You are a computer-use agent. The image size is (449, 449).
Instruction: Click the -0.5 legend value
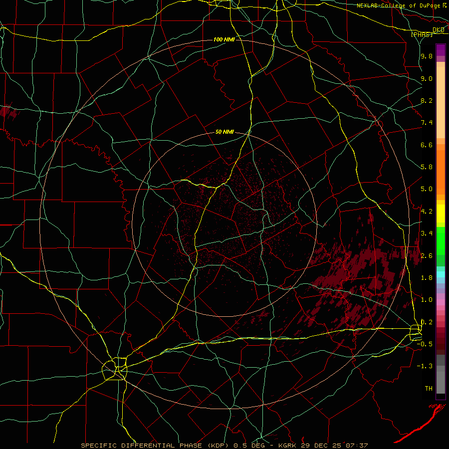coord(425,344)
